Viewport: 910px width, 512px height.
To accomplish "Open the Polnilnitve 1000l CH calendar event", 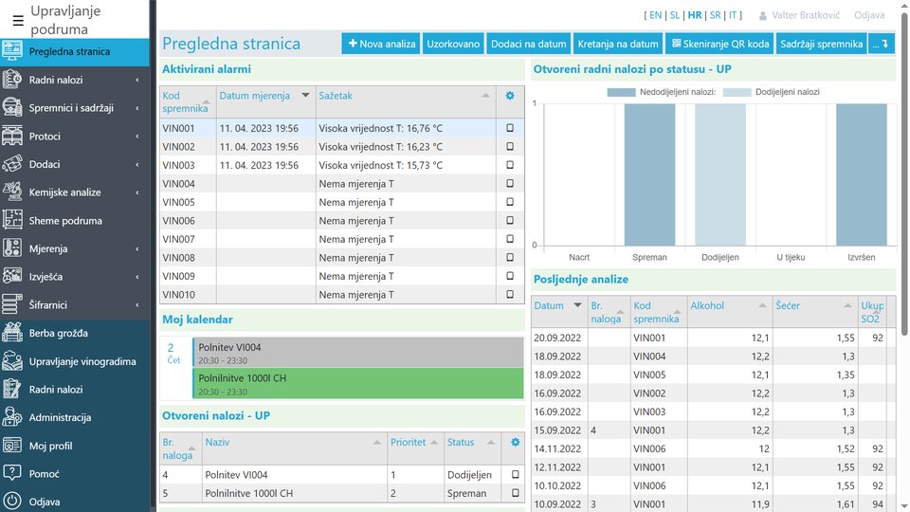I will [358, 384].
